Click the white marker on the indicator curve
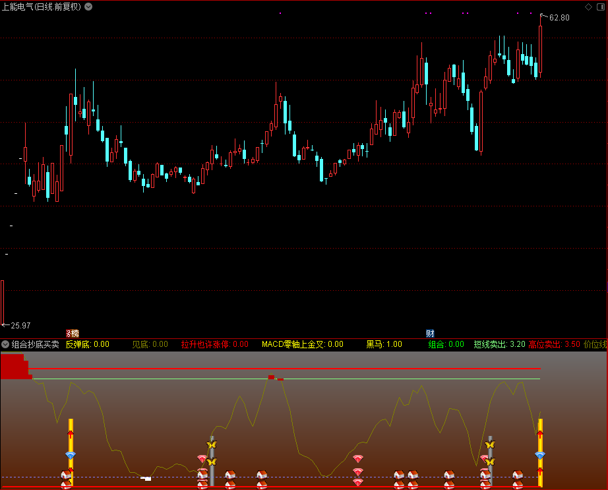Screen dimensions: 608x490 tap(146, 478)
